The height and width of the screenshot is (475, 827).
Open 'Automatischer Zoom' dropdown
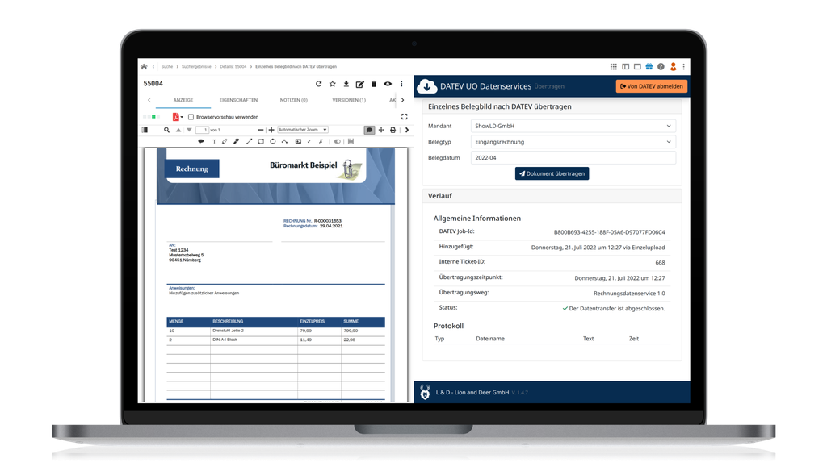point(303,130)
